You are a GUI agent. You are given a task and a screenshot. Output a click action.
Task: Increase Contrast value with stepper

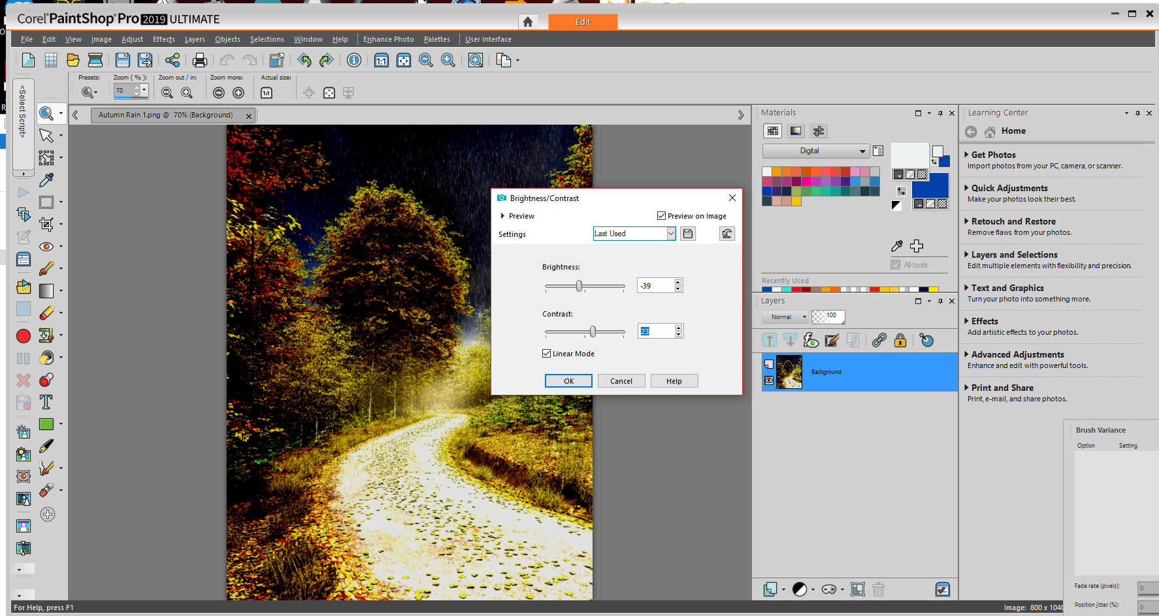[679, 328]
